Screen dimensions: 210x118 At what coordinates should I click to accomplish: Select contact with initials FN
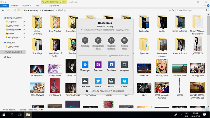124,40
